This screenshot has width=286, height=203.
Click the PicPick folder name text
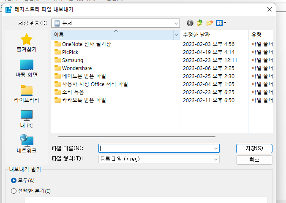(x=70, y=52)
